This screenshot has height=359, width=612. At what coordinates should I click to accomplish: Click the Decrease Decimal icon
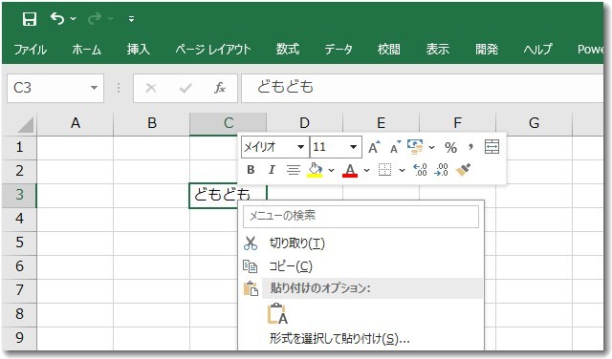click(442, 170)
